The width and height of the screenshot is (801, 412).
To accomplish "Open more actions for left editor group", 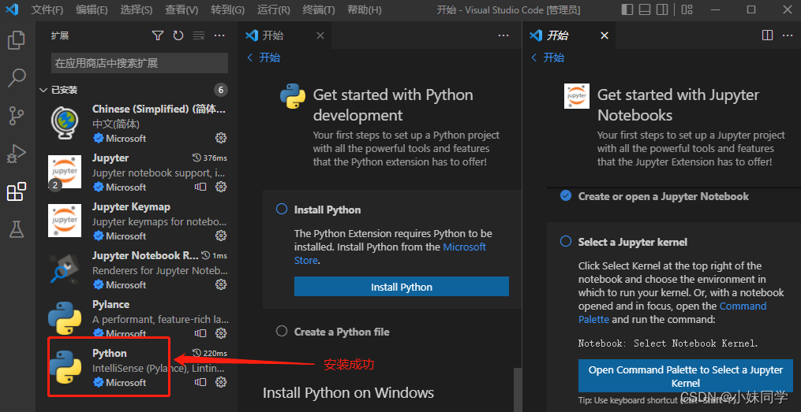I will tap(503, 35).
